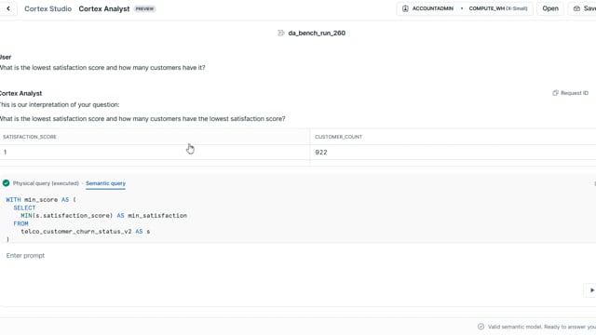
Task: Click the semantic model file icon
Action: coord(281,33)
